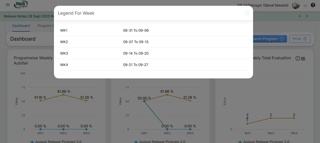Go to previous release note
320x143 pixels.
300,16
